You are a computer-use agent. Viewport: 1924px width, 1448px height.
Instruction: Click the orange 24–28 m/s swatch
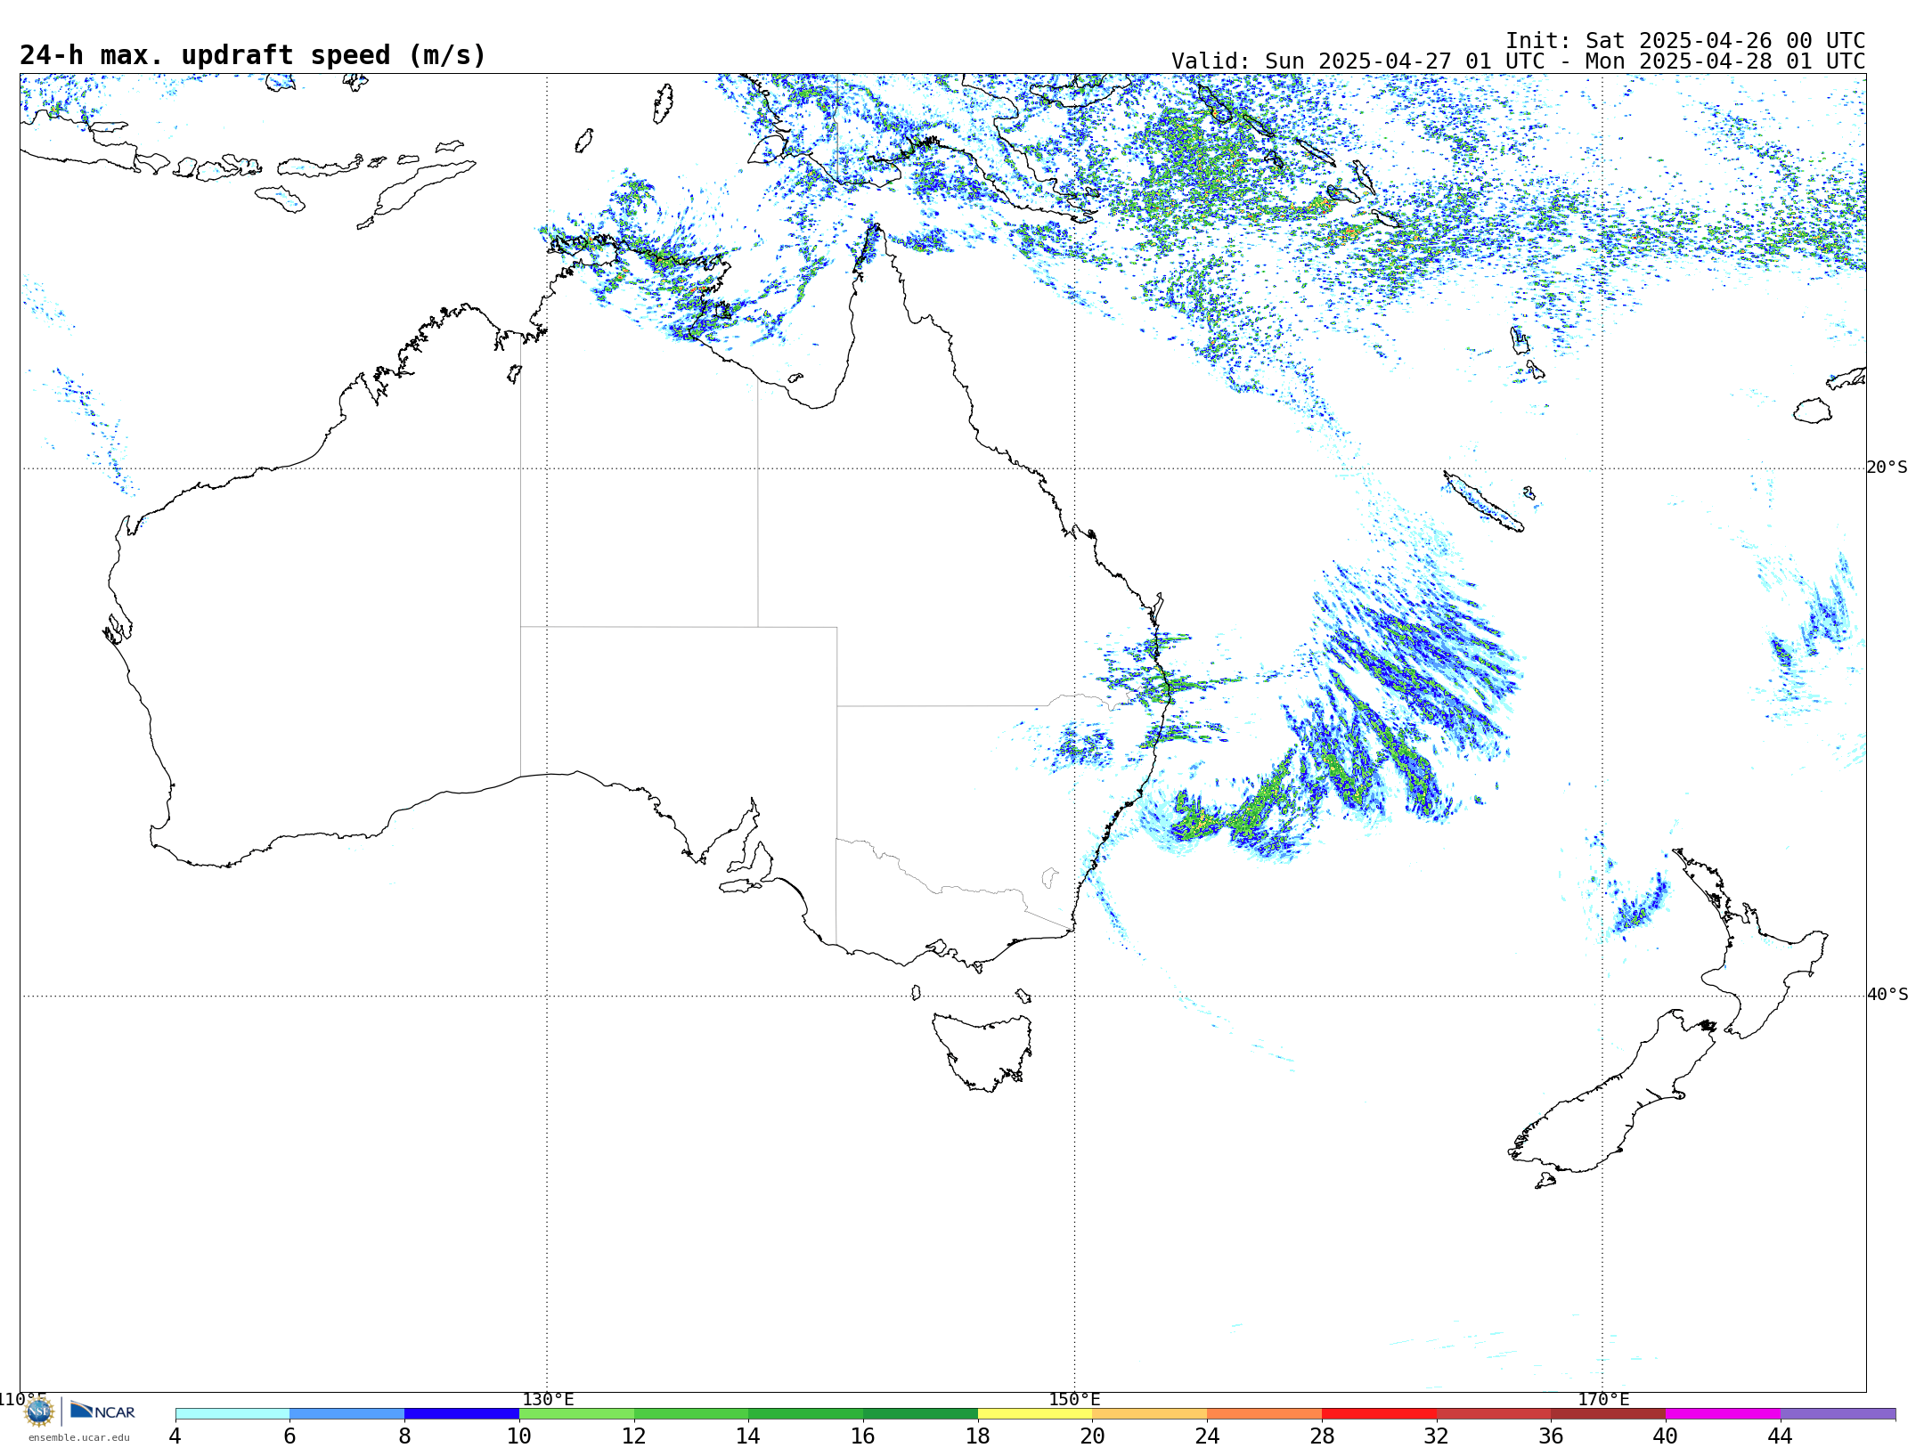tap(1265, 1414)
